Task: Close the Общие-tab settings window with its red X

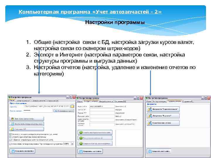Action: pyautogui.click(x=74, y=97)
